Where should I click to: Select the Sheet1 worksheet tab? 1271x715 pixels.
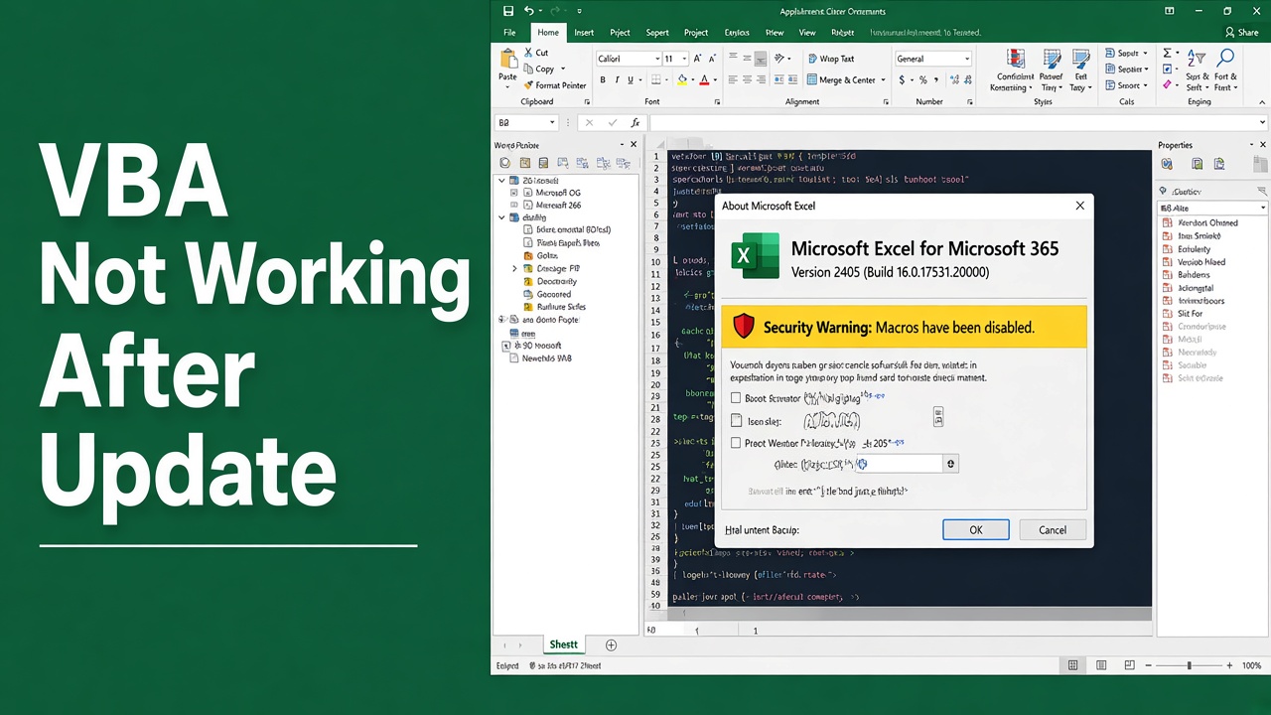click(563, 644)
